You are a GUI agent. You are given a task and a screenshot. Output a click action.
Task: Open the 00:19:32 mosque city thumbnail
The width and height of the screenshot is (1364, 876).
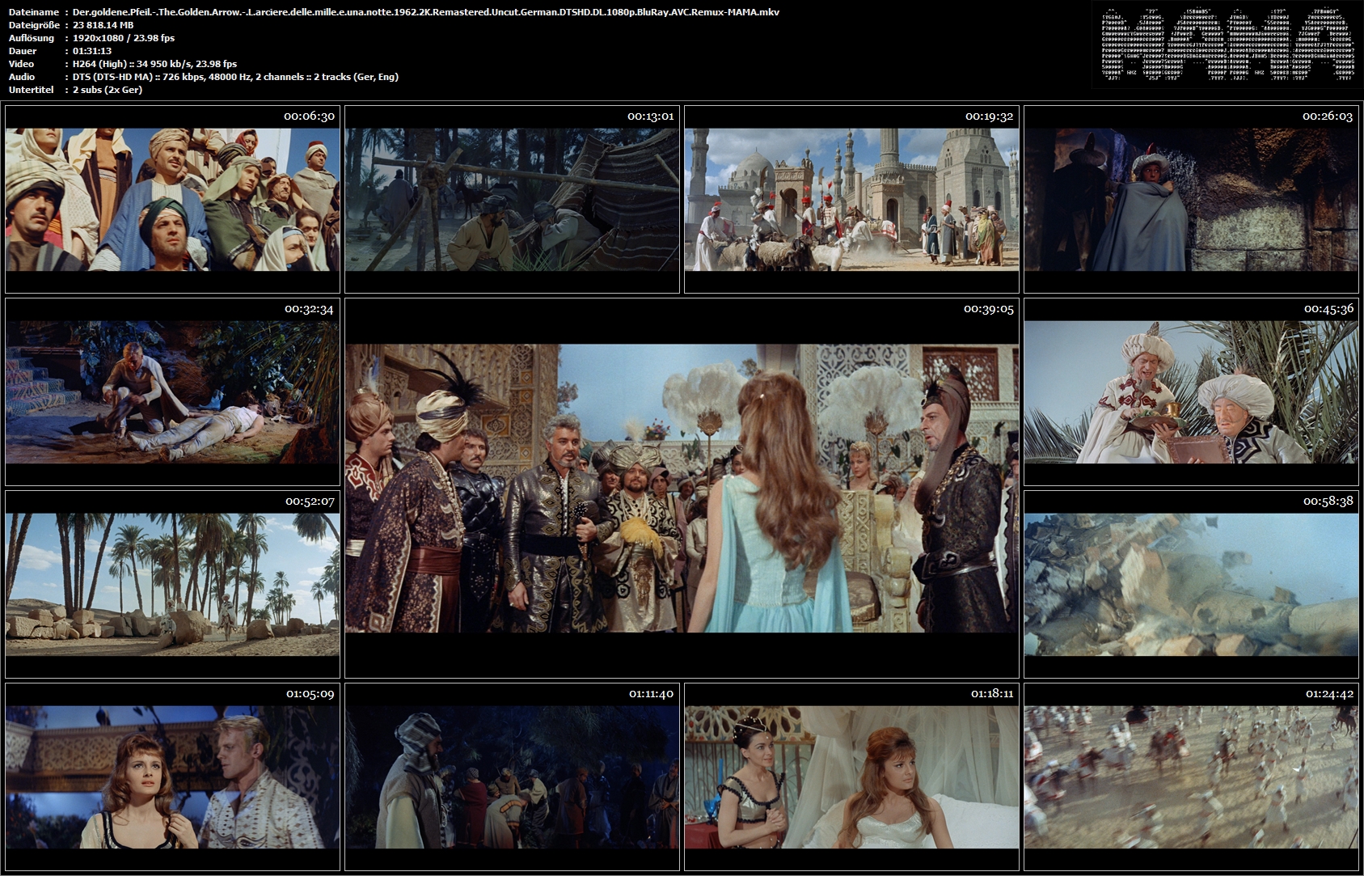(851, 199)
